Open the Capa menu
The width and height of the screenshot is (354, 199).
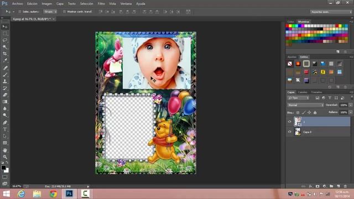click(60, 4)
